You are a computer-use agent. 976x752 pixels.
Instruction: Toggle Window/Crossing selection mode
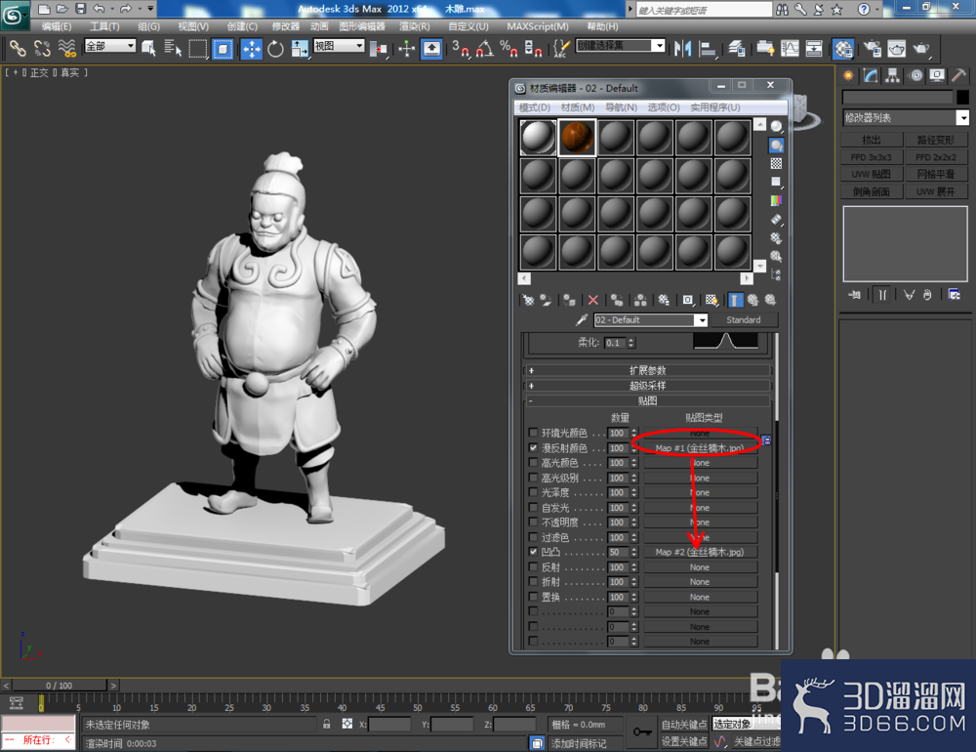[223, 49]
